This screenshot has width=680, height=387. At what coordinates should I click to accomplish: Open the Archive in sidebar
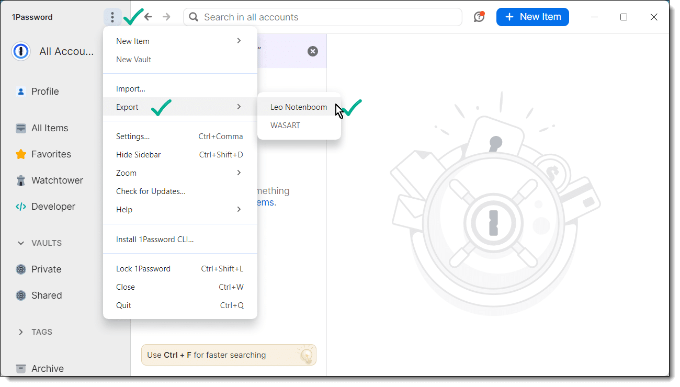[x=47, y=369]
